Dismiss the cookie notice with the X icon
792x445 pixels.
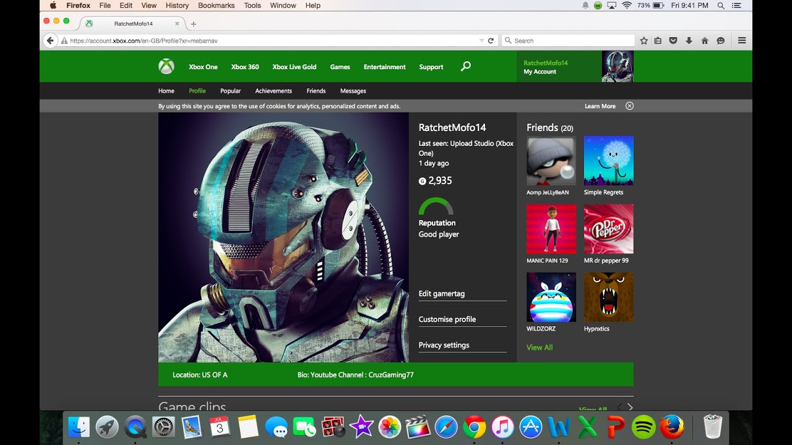629,106
